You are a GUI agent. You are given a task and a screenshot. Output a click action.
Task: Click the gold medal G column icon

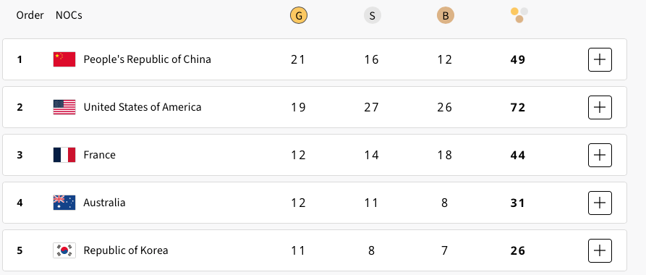[x=299, y=16]
